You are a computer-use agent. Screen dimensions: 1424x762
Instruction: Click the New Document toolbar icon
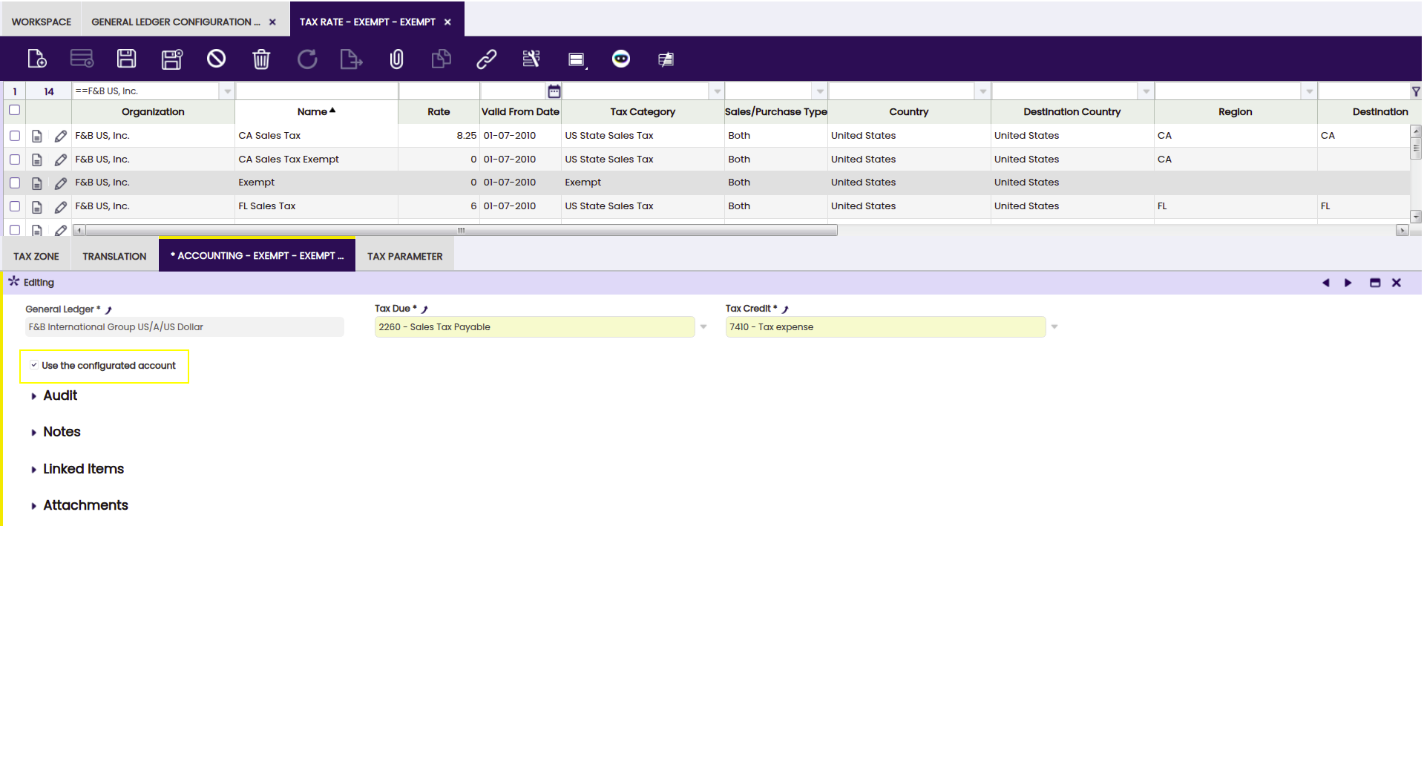click(x=36, y=59)
